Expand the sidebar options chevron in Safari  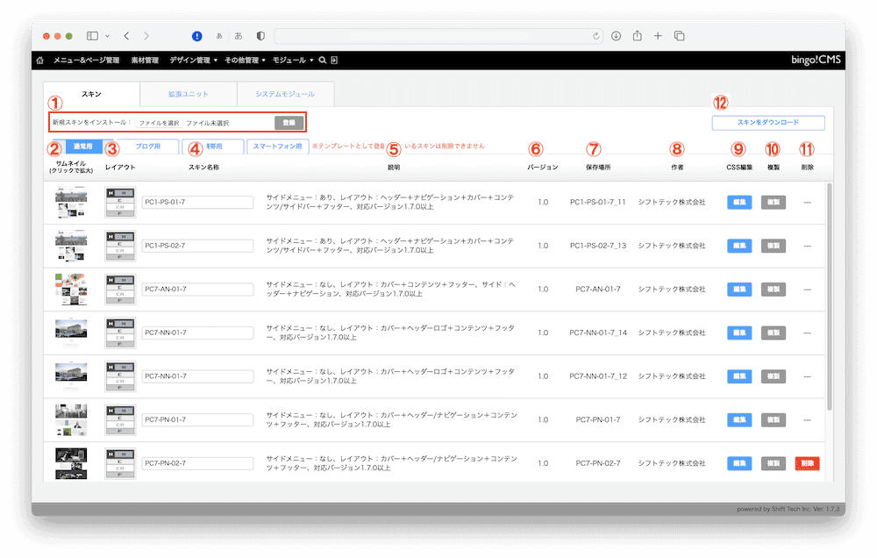(107, 36)
